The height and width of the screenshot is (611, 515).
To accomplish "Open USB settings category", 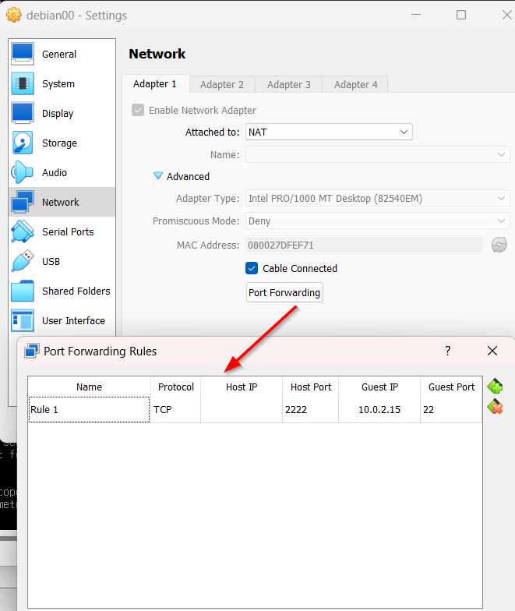I will click(x=51, y=262).
